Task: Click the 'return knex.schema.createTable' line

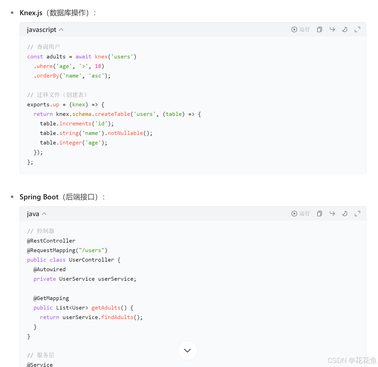Action: pyautogui.click(x=117, y=114)
